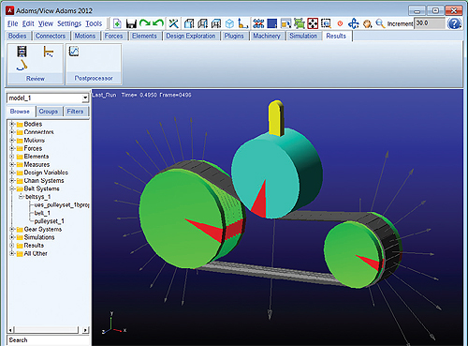Viewport: 468px width, 346px height.
Task: Switch to the Elements ribbon tab
Action: 144,36
